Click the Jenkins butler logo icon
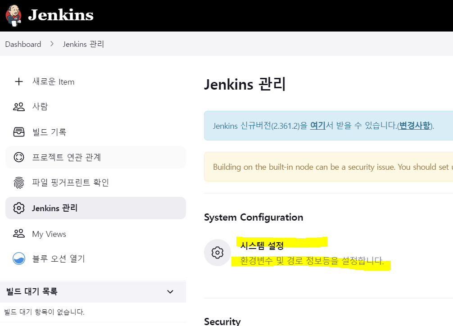This screenshot has height=326, width=453. pos(14,15)
